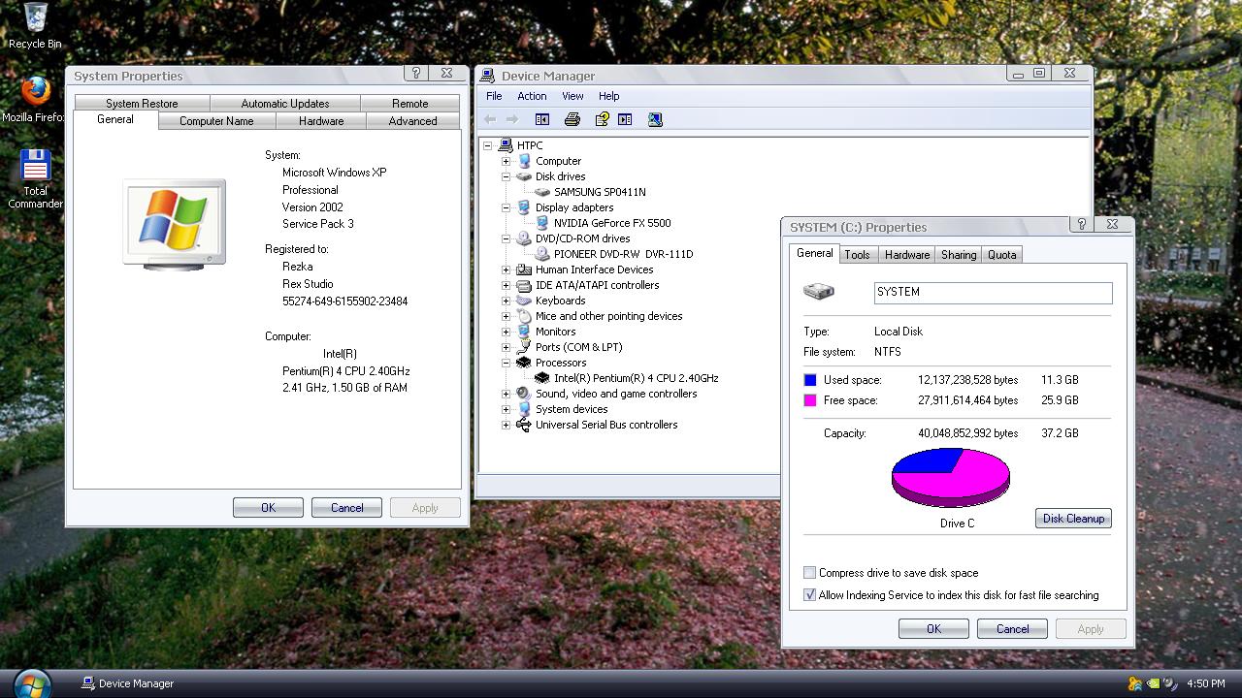Click the help question mark in SYSTEM (C:) Properties

click(x=1082, y=225)
